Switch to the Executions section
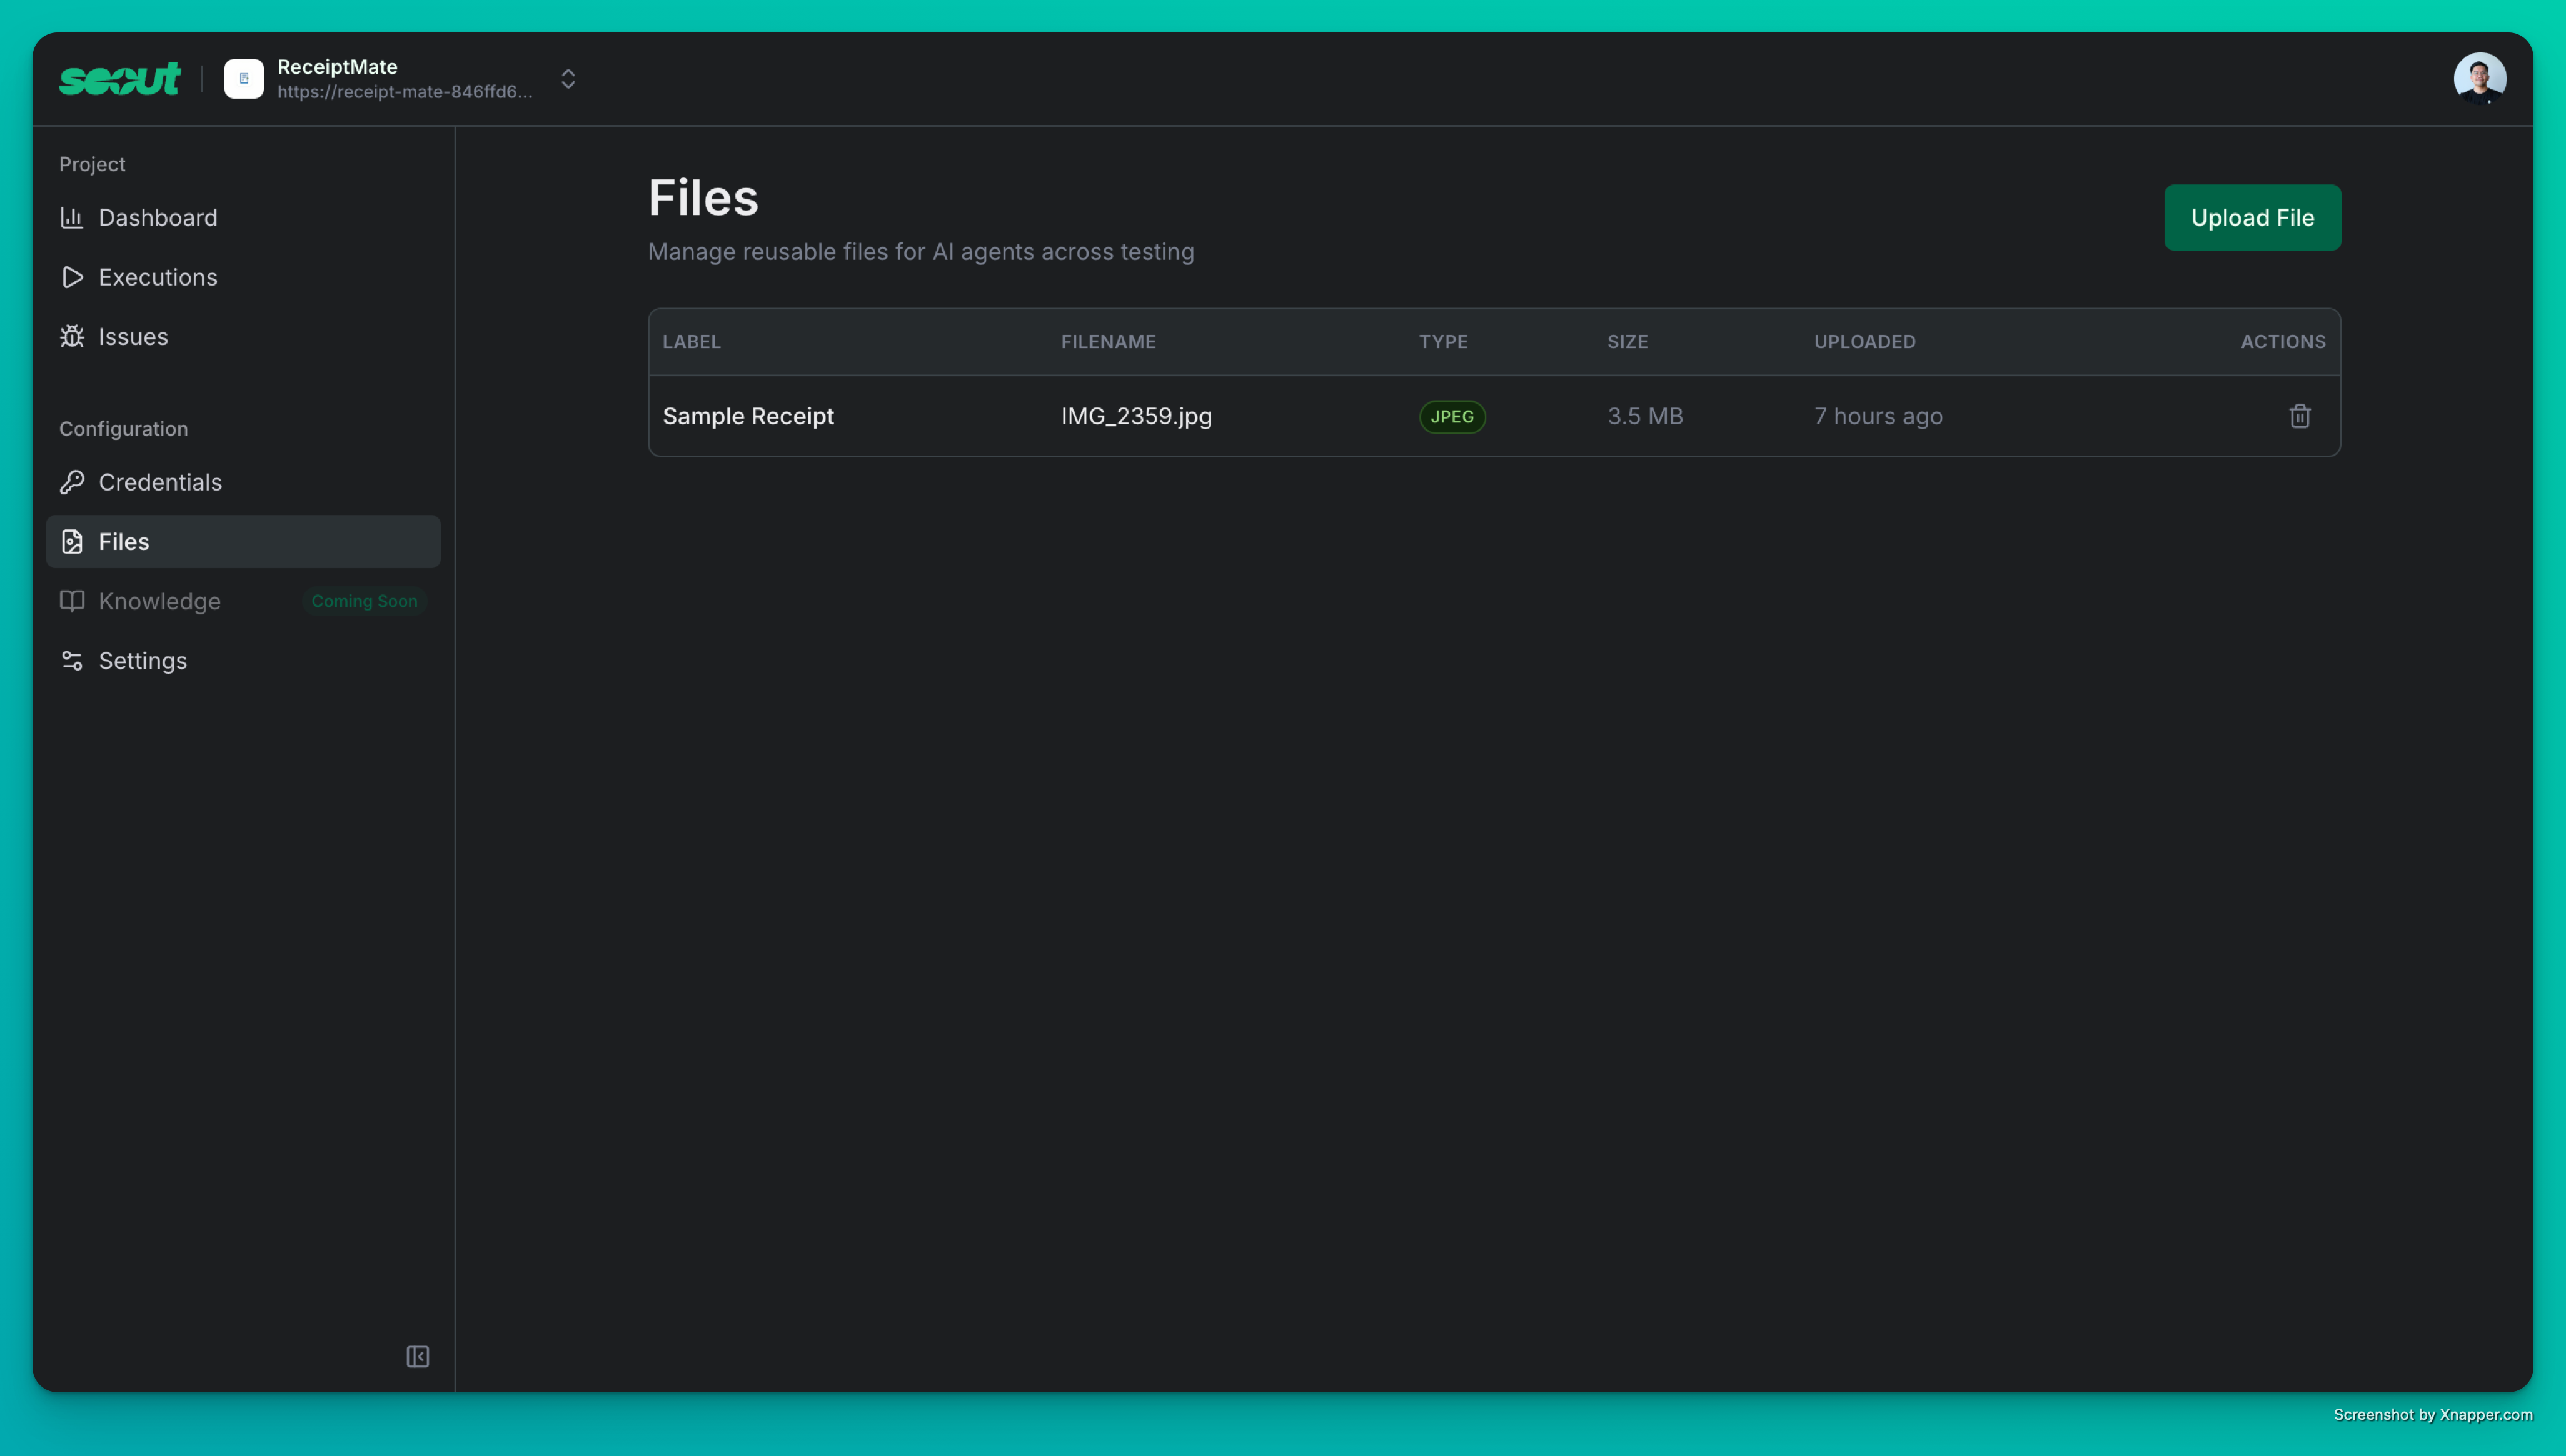Screen dimensions: 2566x1456 [158, 277]
